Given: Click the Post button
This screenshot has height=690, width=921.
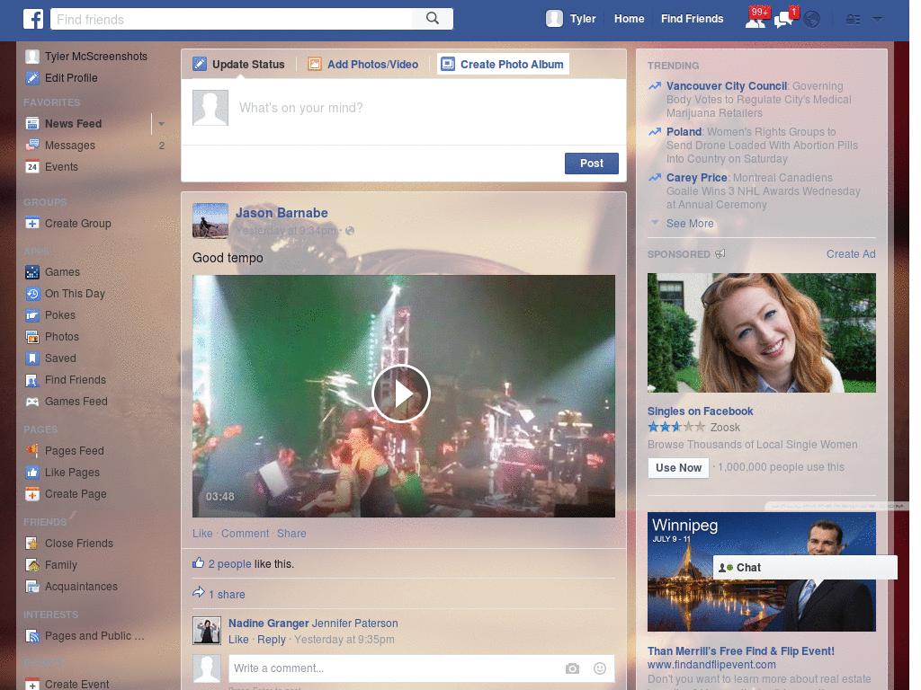Looking at the screenshot, I should click(592, 164).
